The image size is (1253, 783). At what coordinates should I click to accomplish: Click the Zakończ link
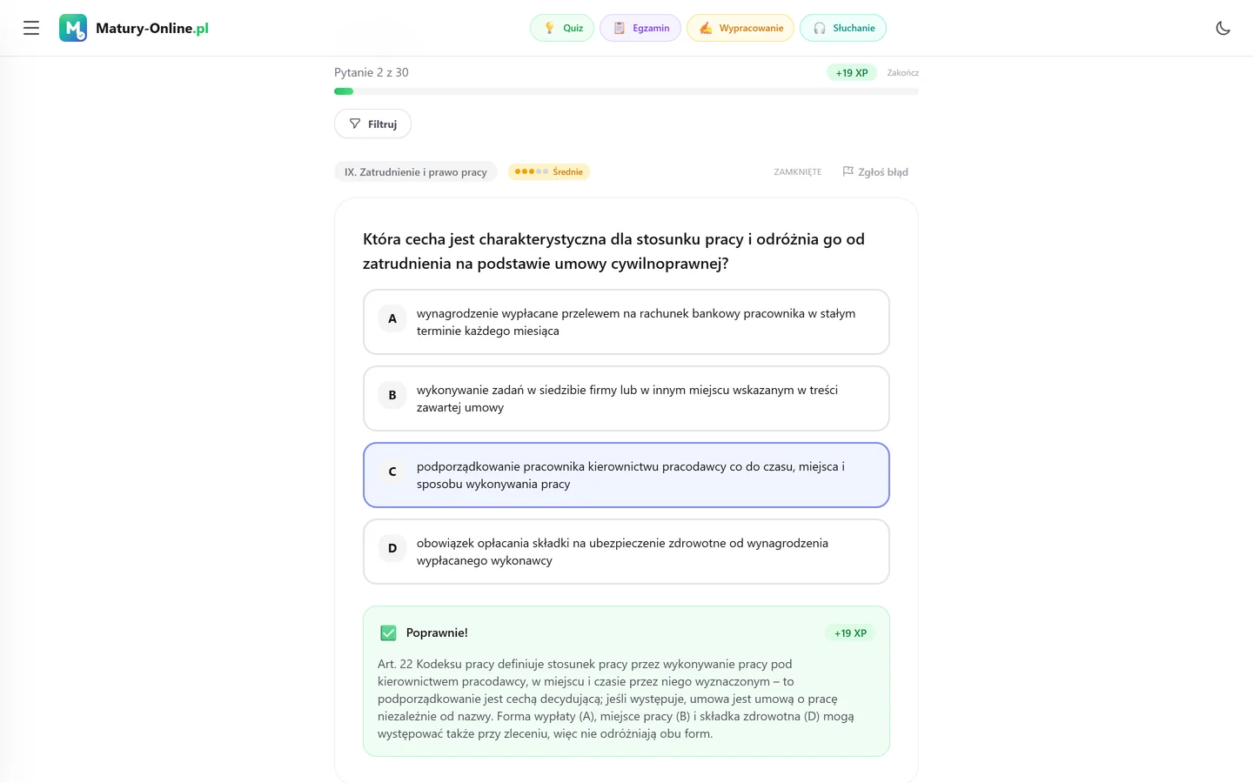(x=902, y=73)
